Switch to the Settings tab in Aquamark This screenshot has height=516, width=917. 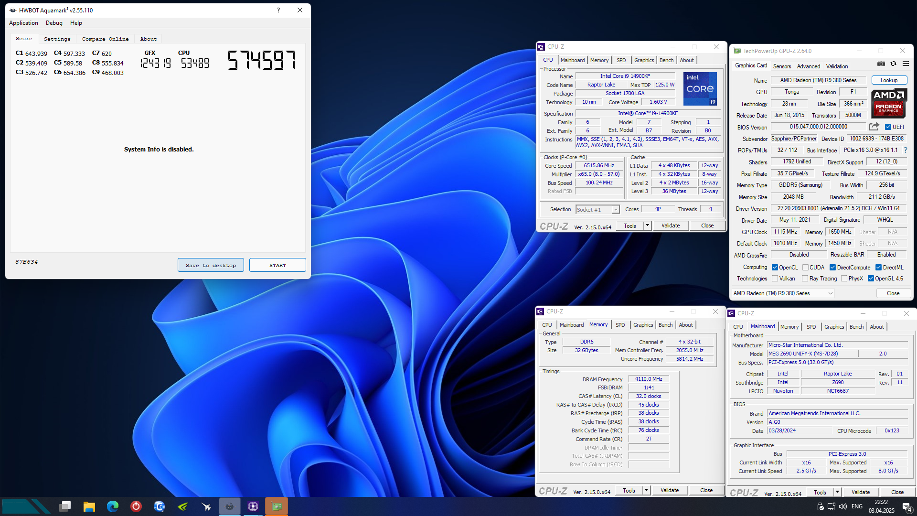(x=57, y=39)
